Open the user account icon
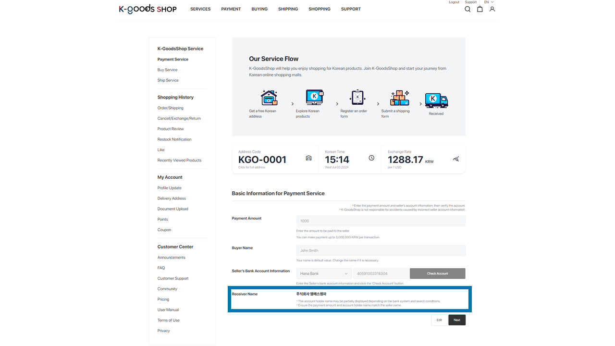The height and width of the screenshot is (346, 615). click(x=492, y=9)
